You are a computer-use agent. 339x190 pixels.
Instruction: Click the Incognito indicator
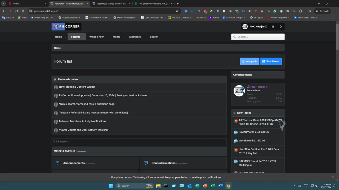(x=322, y=11)
